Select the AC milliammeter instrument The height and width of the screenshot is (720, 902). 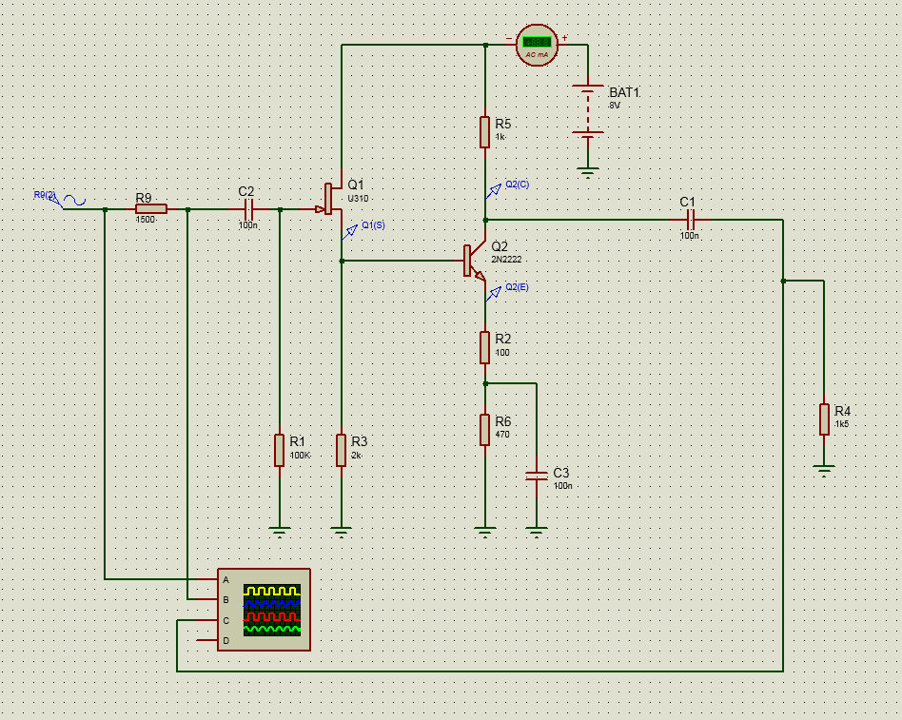pyautogui.click(x=537, y=45)
